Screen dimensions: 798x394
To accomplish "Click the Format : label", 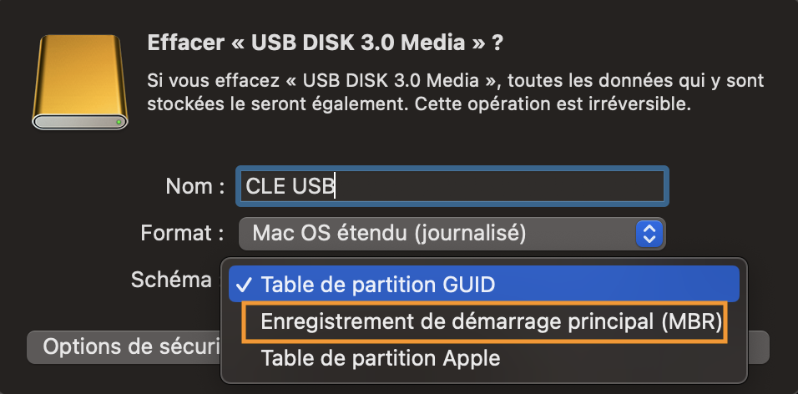I will click(x=182, y=233).
